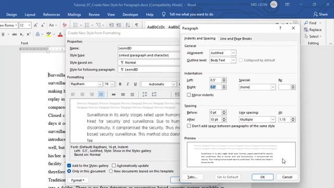Viewport: 334px width, 188px height.
Task: Open style font size dropdown
Action: click(112, 84)
